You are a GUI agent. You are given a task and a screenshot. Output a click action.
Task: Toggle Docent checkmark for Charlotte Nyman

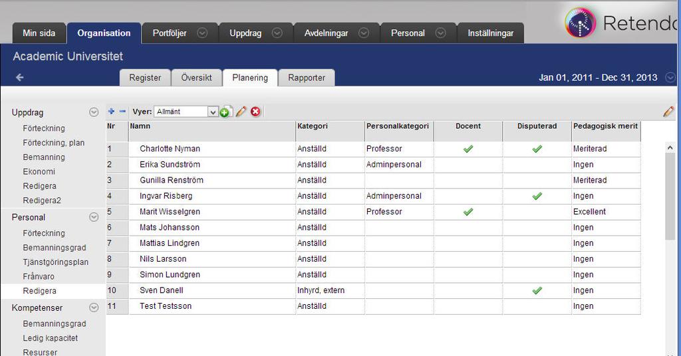[x=468, y=149]
